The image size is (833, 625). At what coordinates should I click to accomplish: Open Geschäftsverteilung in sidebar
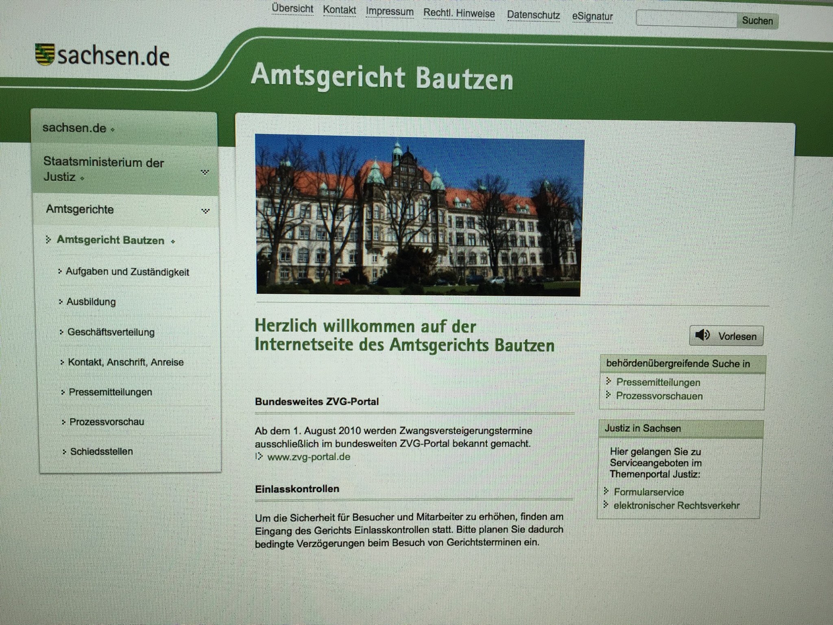pyautogui.click(x=111, y=332)
